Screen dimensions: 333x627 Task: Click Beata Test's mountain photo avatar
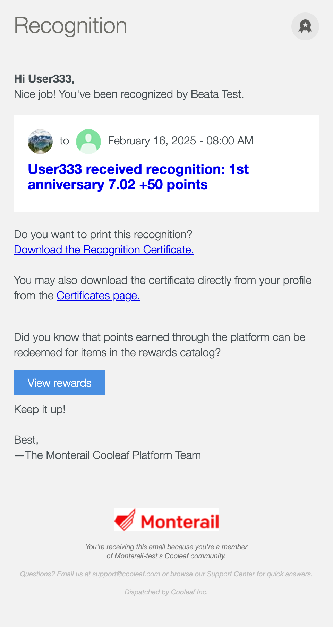40,141
